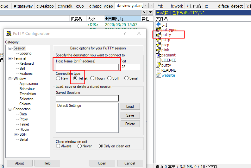Screen dimensions: 251x168
Task: Click the dialog question mark help icon
Action: pos(125,33)
